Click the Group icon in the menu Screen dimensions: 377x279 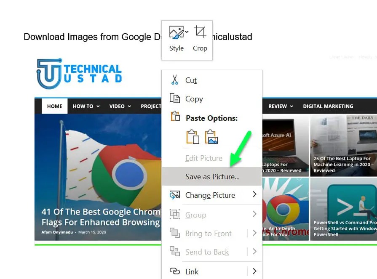coord(175,215)
